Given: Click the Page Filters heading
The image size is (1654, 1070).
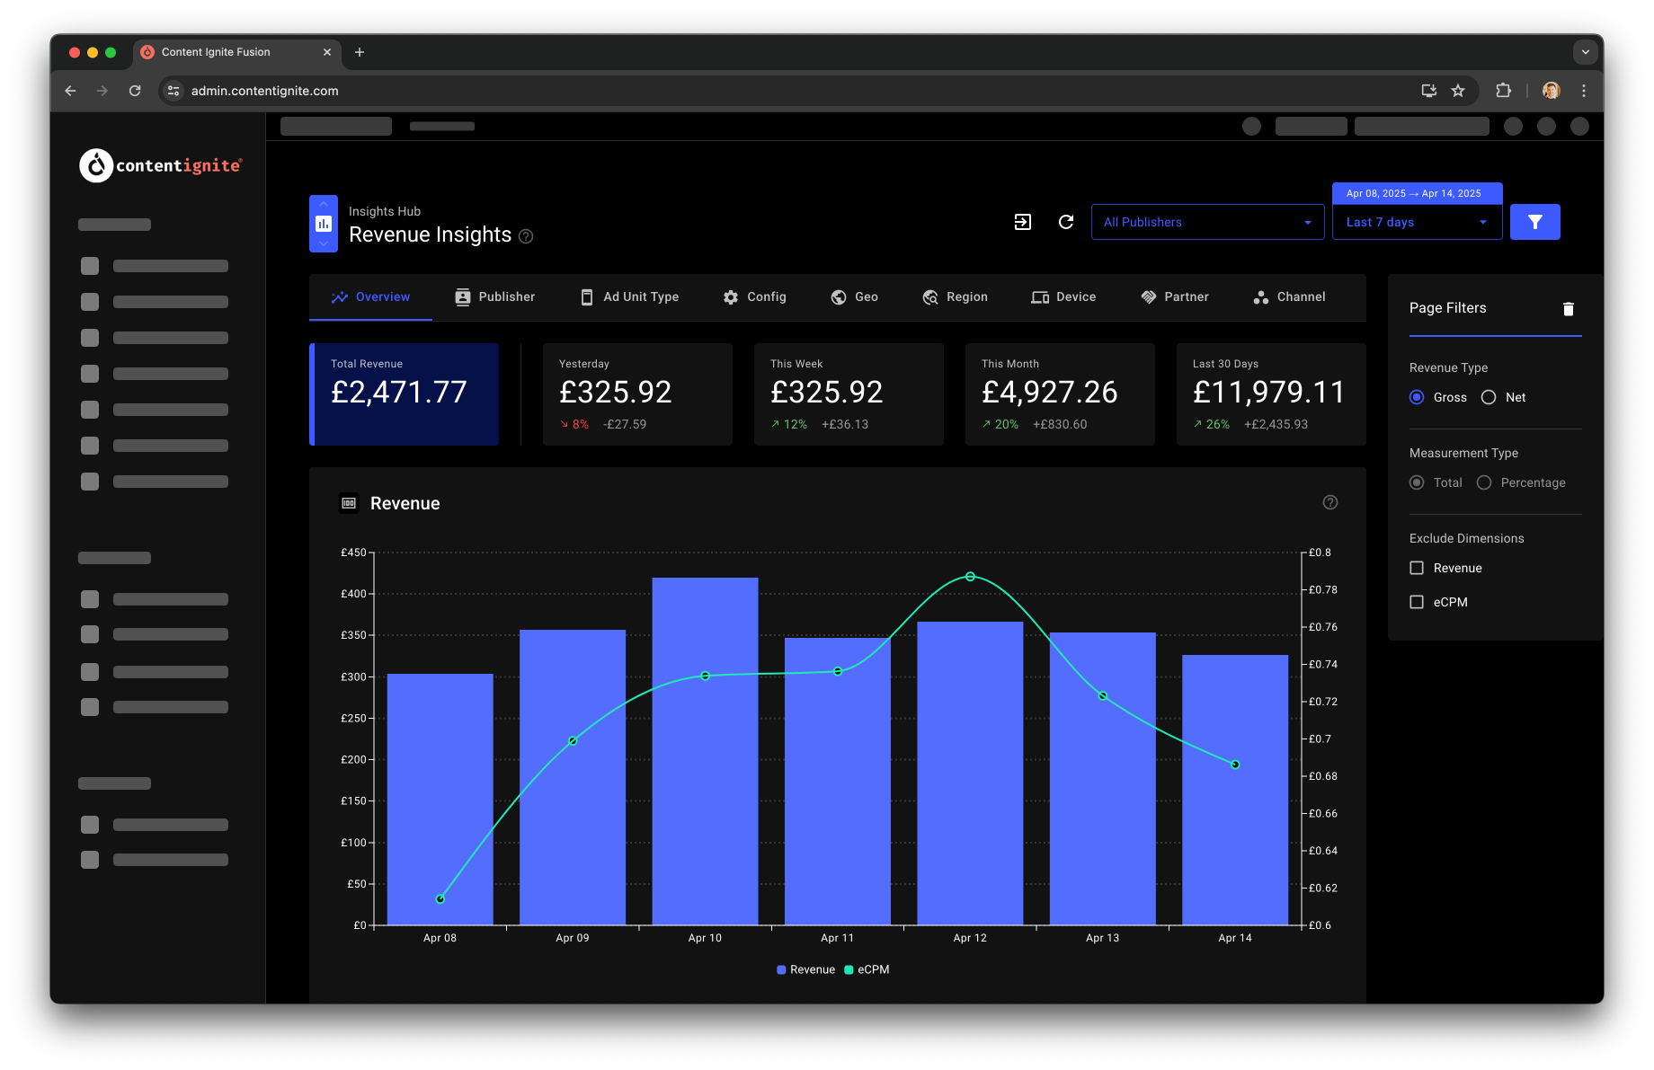Looking at the screenshot, I should [1447, 308].
